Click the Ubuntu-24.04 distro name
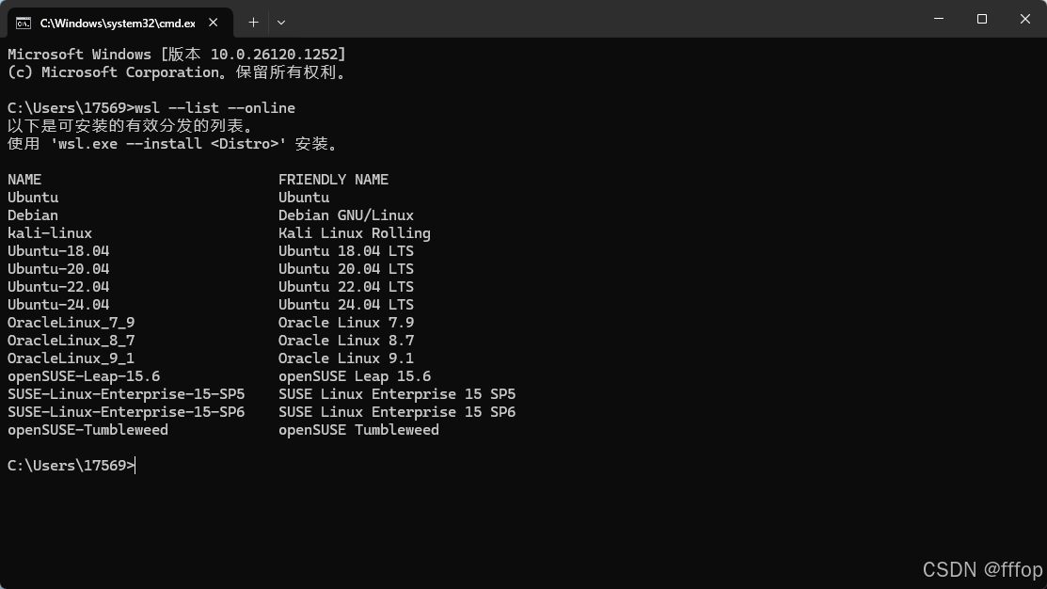Viewport: 1047px width, 589px height. tap(58, 304)
